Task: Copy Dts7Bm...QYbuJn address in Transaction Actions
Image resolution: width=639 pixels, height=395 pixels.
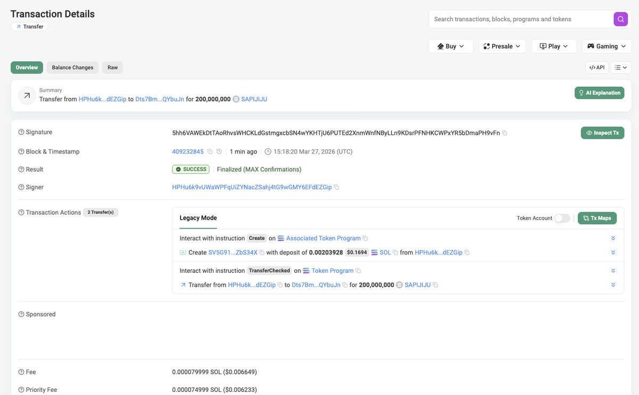Action: pos(345,285)
